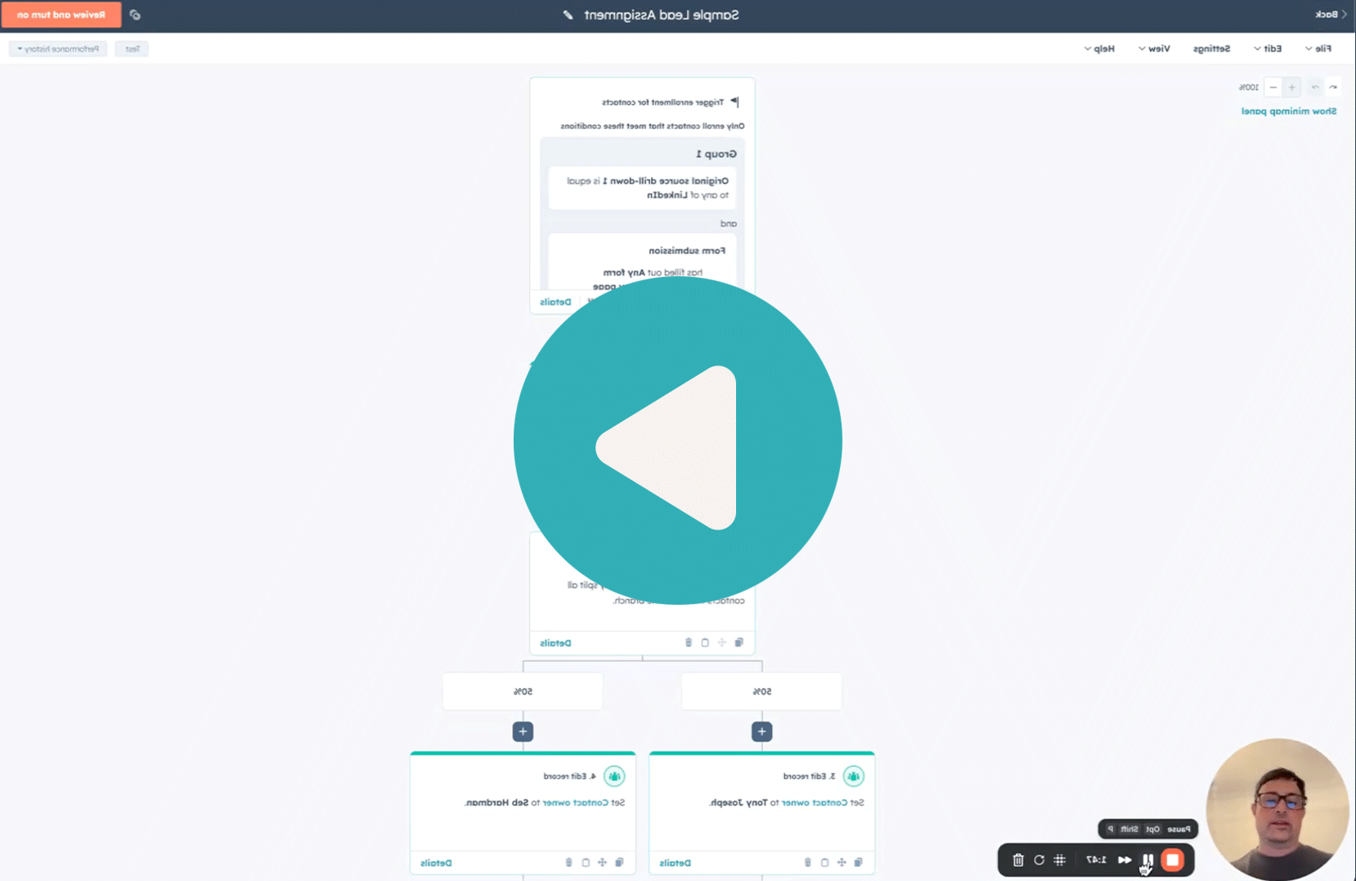The image size is (1356, 881).
Task: Click the Test button
Action: [132, 49]
